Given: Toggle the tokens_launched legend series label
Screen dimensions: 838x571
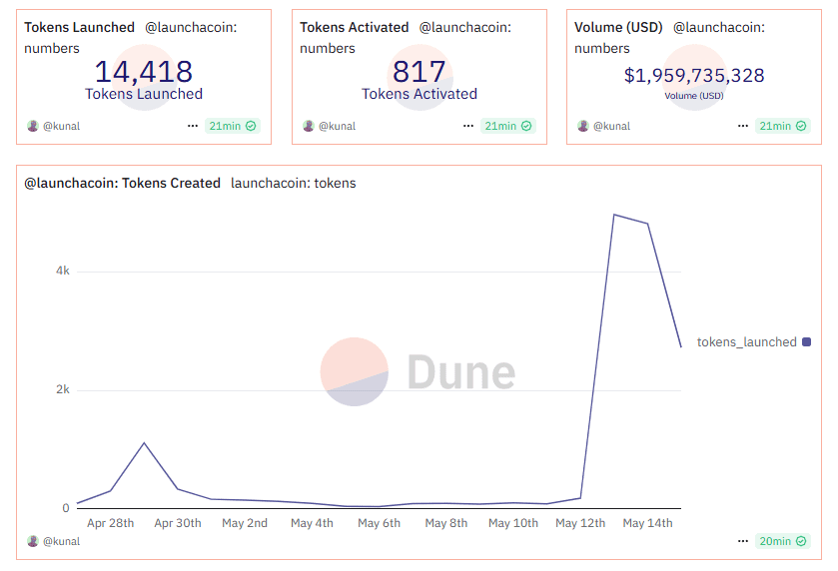Looking at the screenshot, I should (x=747, y=341).
